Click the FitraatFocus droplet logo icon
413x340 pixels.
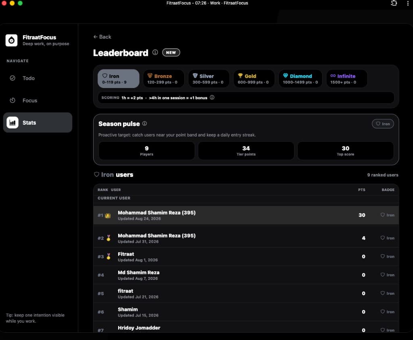click(x=11, y=40)
